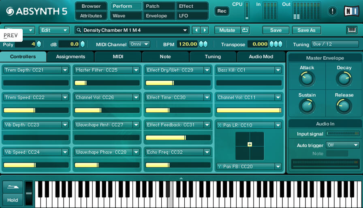Click the Save button
Viewport: 363px width, 208px height.
point(276,30)
